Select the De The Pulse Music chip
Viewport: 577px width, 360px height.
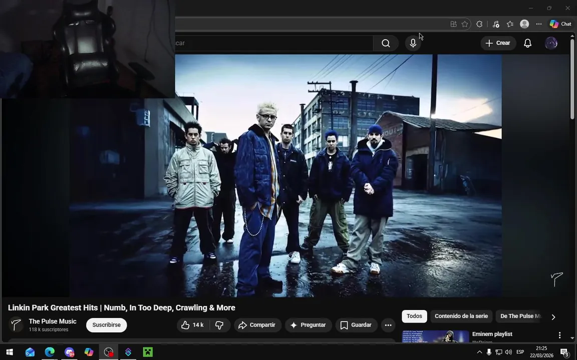[x=520, y=316]
